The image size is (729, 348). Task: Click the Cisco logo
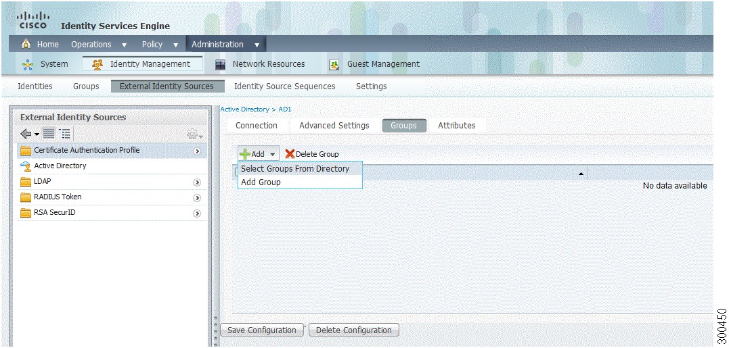[32, 20]
